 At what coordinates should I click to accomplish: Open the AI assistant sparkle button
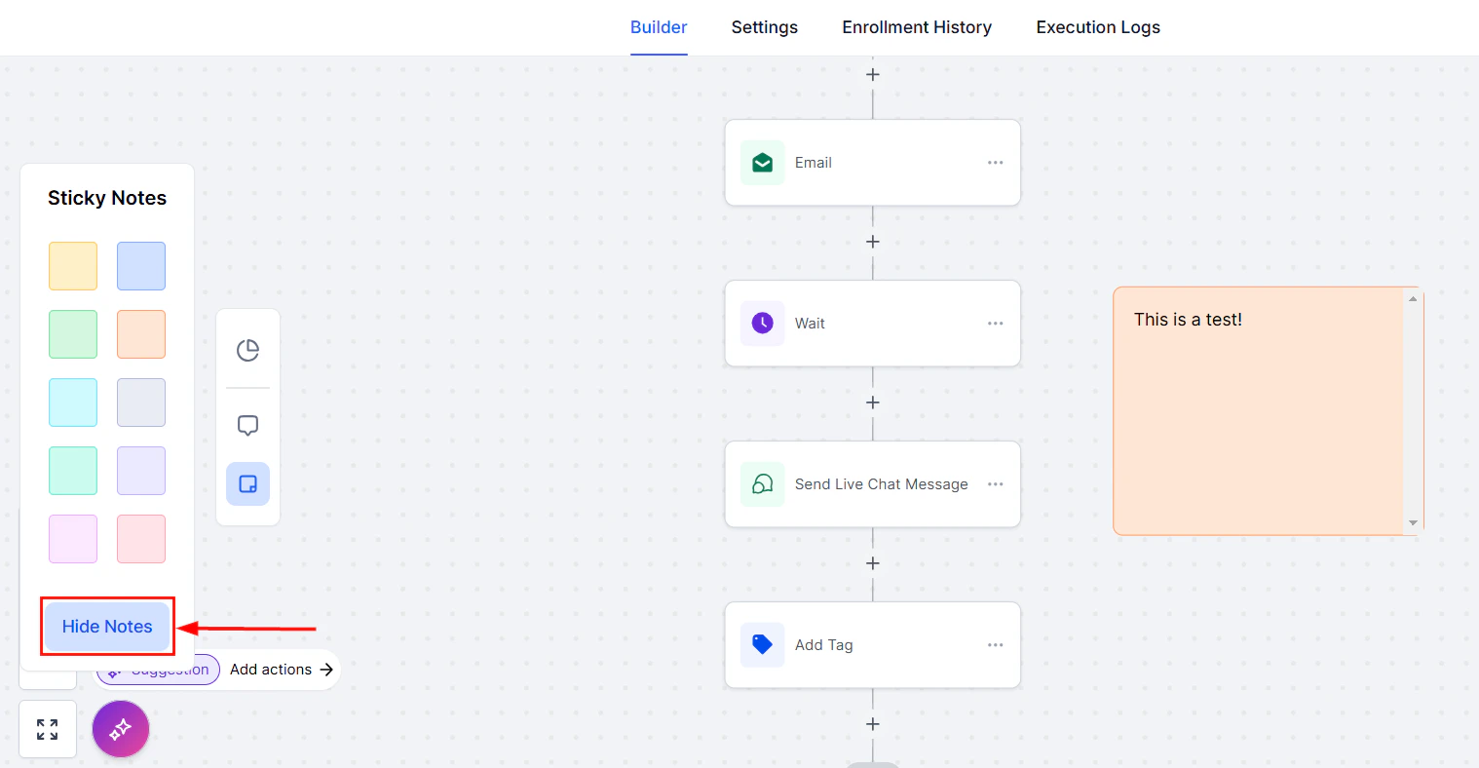click(120, 728)
